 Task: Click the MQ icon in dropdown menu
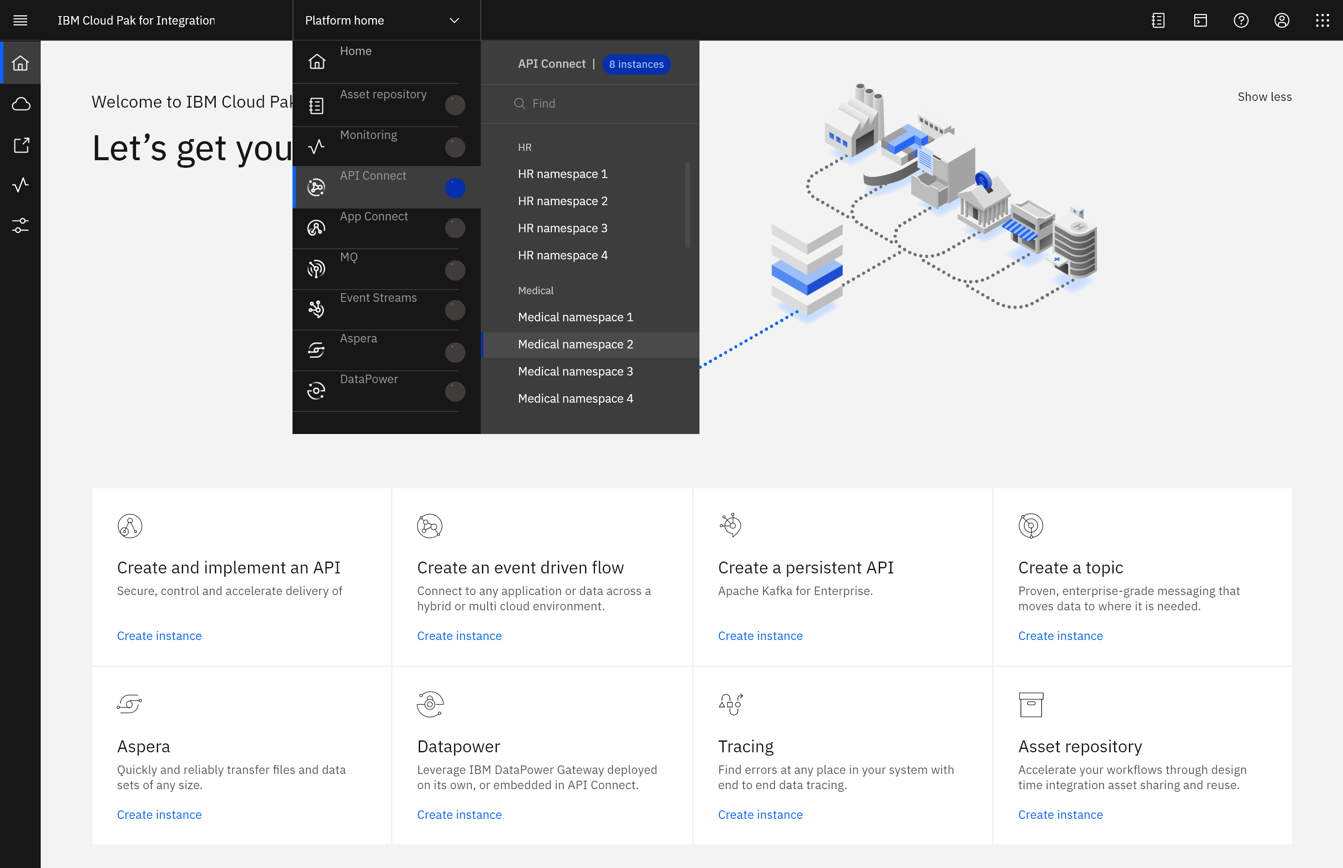316,269
